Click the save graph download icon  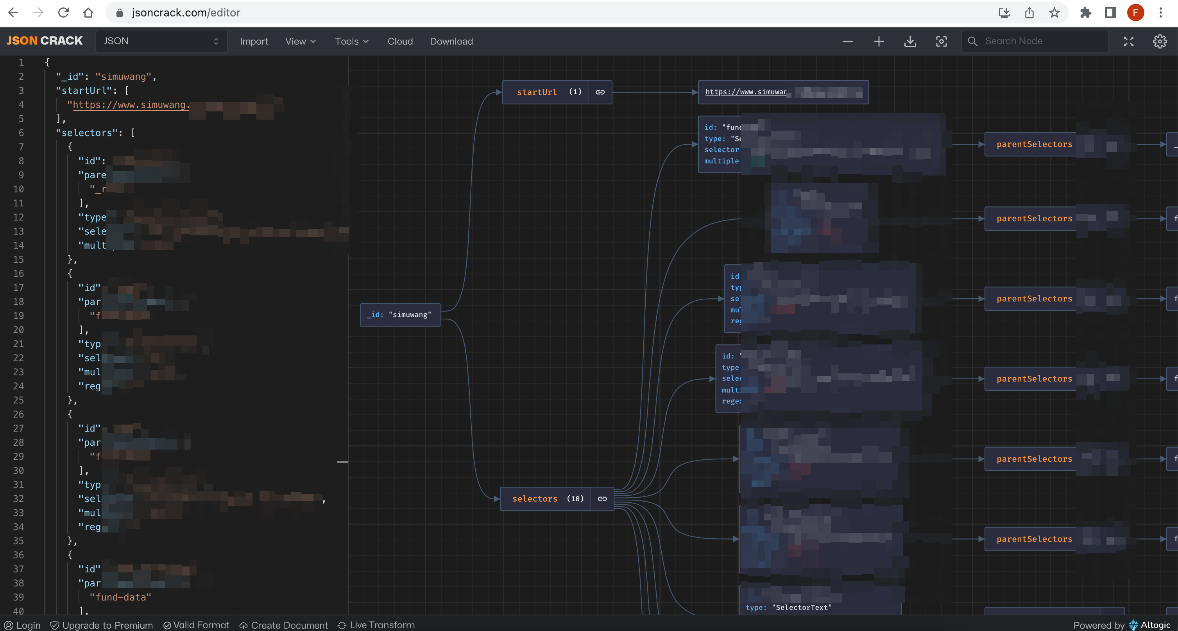(x=910, y=41)
